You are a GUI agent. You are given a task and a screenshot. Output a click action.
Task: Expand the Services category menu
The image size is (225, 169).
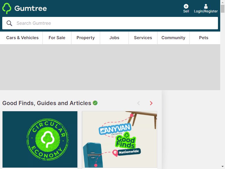point(143,38)
